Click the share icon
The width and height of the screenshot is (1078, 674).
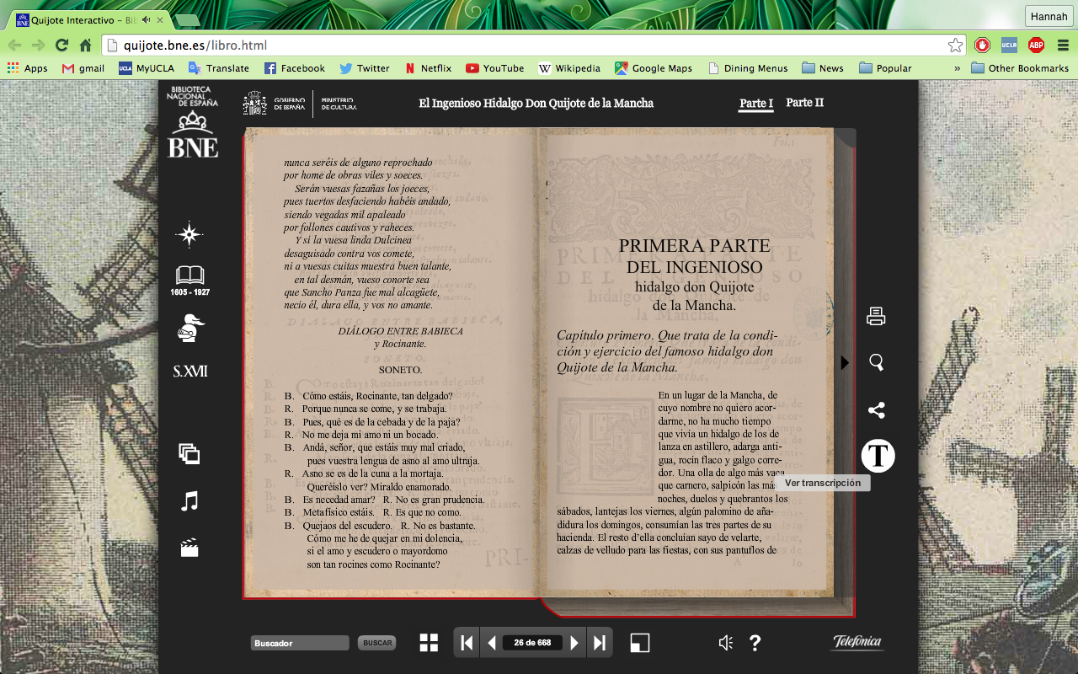coord(876,410)
